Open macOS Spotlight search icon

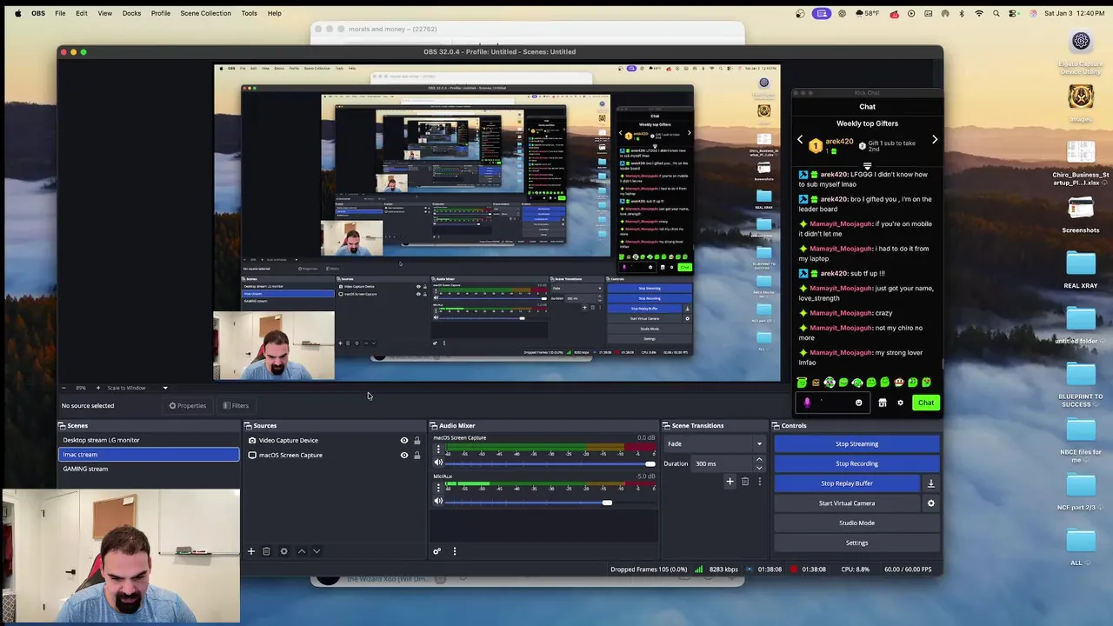996,13
